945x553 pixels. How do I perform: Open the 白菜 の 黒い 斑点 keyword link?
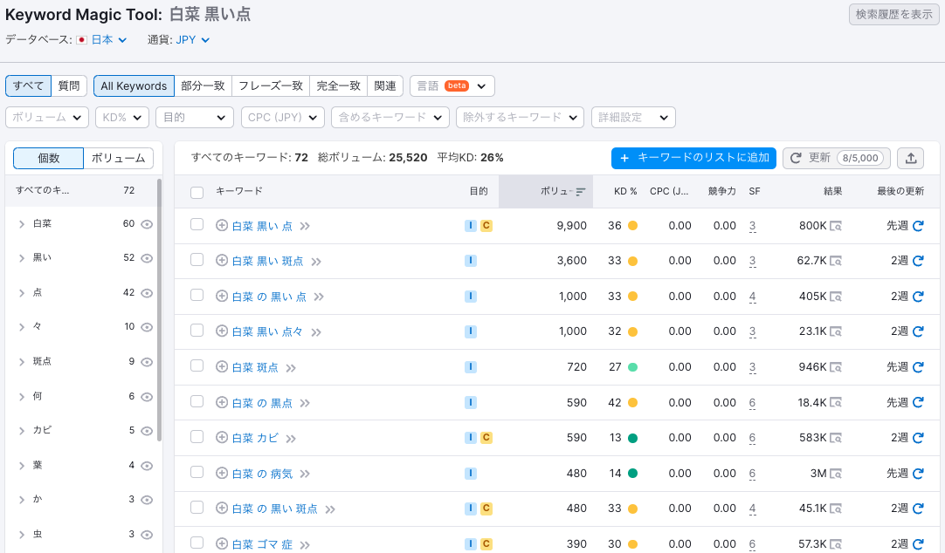275,509
